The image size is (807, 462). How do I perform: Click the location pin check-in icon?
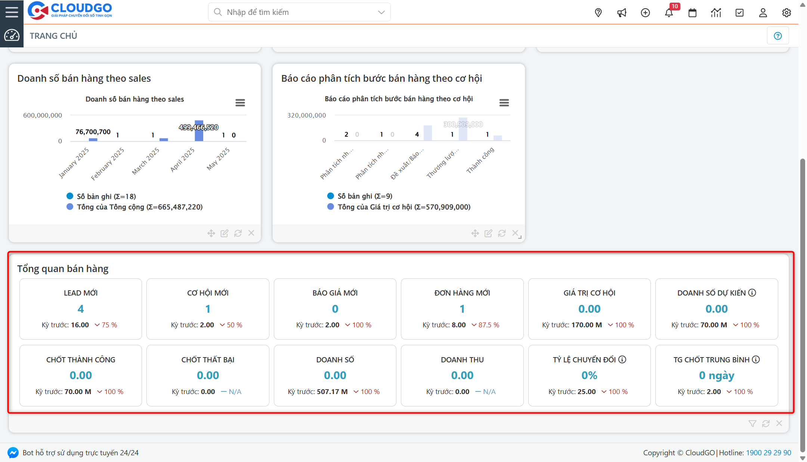(x=598, y=13)
